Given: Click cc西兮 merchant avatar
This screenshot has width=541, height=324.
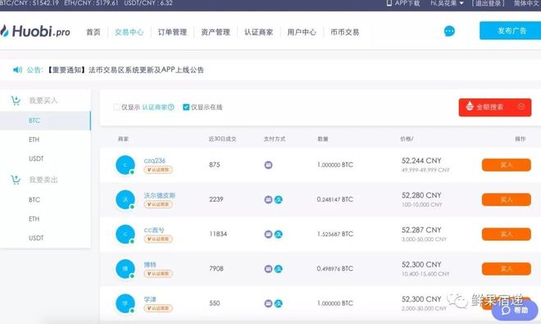Looking at the screenshot, I should 125,234.
